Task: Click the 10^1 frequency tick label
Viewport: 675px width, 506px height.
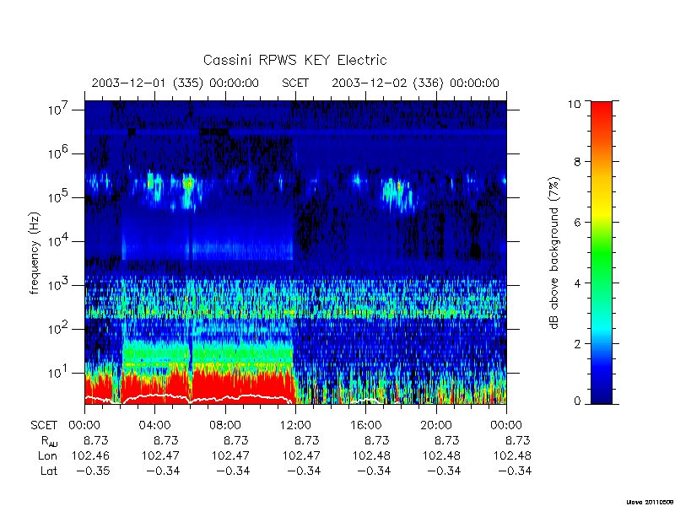Action: (59, 372)
